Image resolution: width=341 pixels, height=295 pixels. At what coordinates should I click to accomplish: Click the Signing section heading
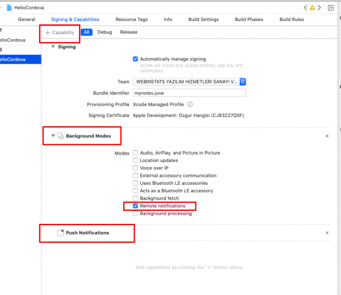click(66, 47)
